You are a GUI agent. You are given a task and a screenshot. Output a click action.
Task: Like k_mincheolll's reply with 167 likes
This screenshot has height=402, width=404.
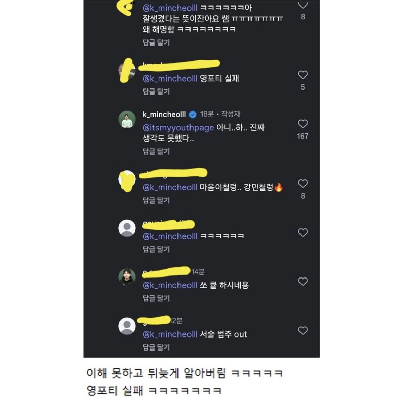[303, 124]
